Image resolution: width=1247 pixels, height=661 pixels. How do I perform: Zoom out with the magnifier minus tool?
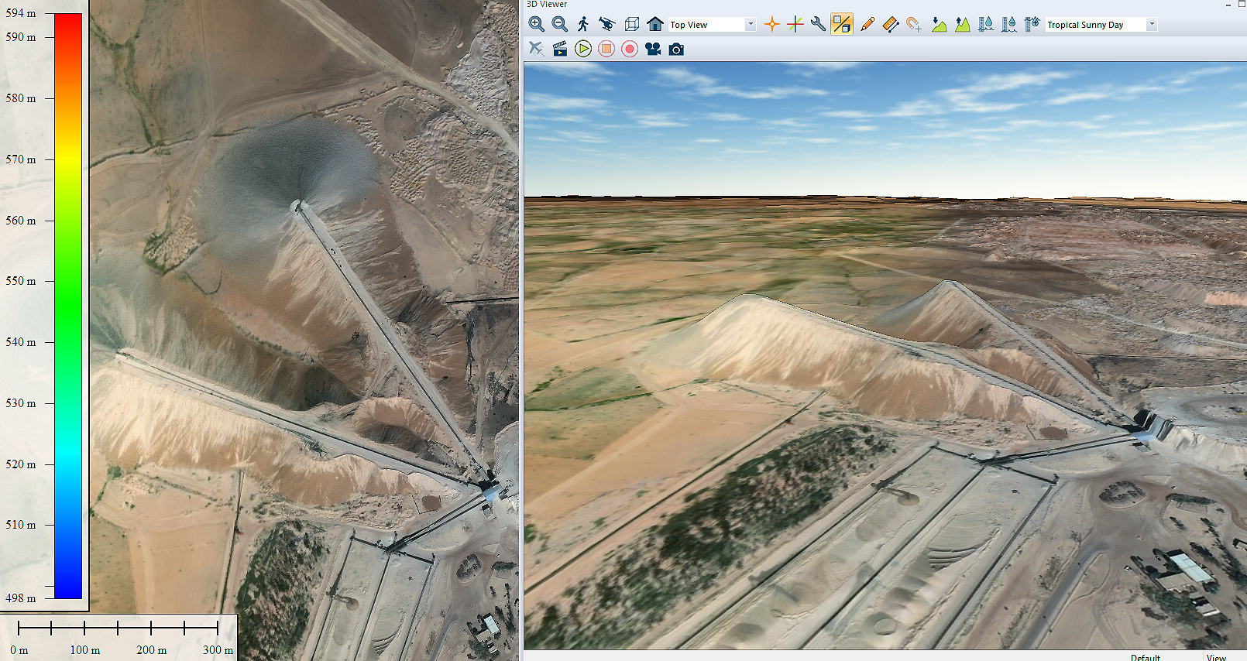click(559, 25)
